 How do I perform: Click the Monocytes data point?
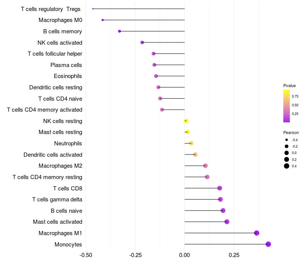click(268, 244)
